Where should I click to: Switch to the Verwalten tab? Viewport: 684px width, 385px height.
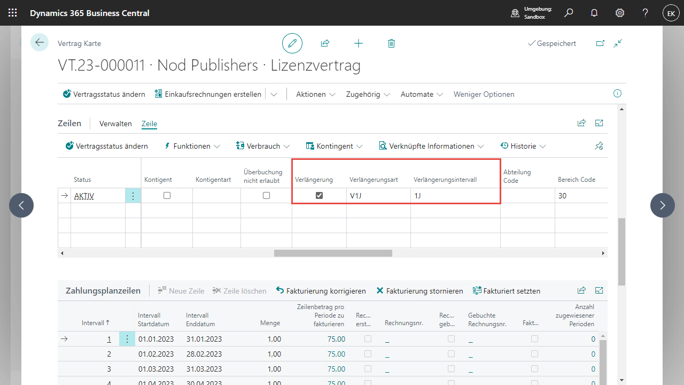tap(115, 124)
